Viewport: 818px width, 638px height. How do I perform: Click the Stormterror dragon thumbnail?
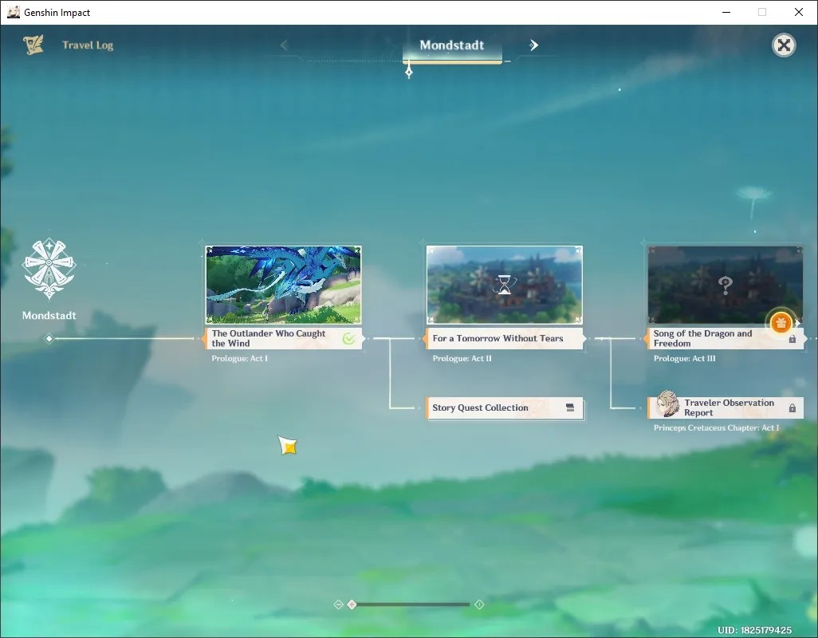[x=283, y=285]
